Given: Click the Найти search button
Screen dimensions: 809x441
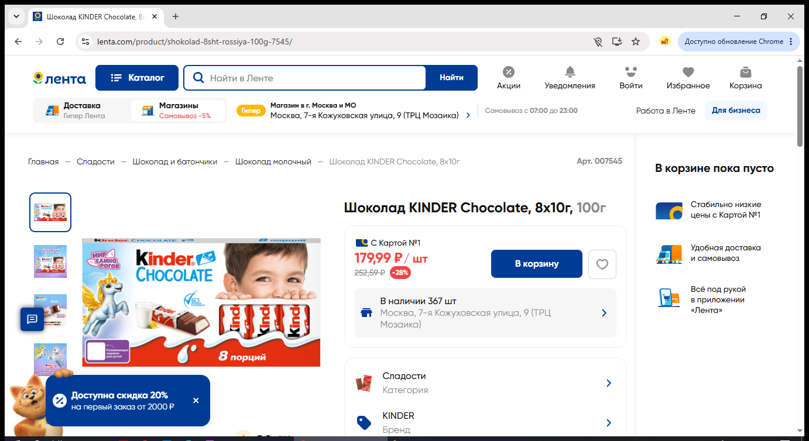Looking at the screenshot, I should 451,78.
